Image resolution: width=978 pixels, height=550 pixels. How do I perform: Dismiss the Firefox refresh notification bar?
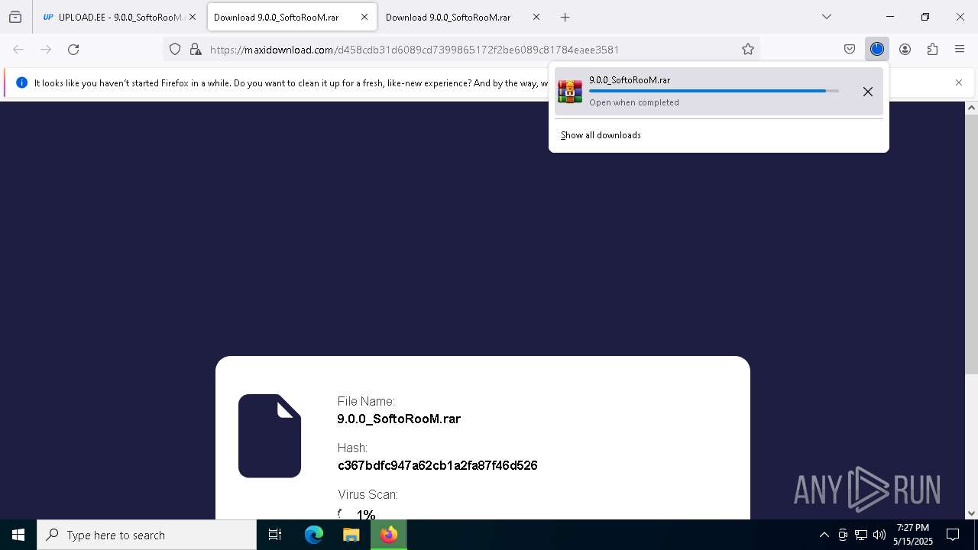(x=959, y=82)
